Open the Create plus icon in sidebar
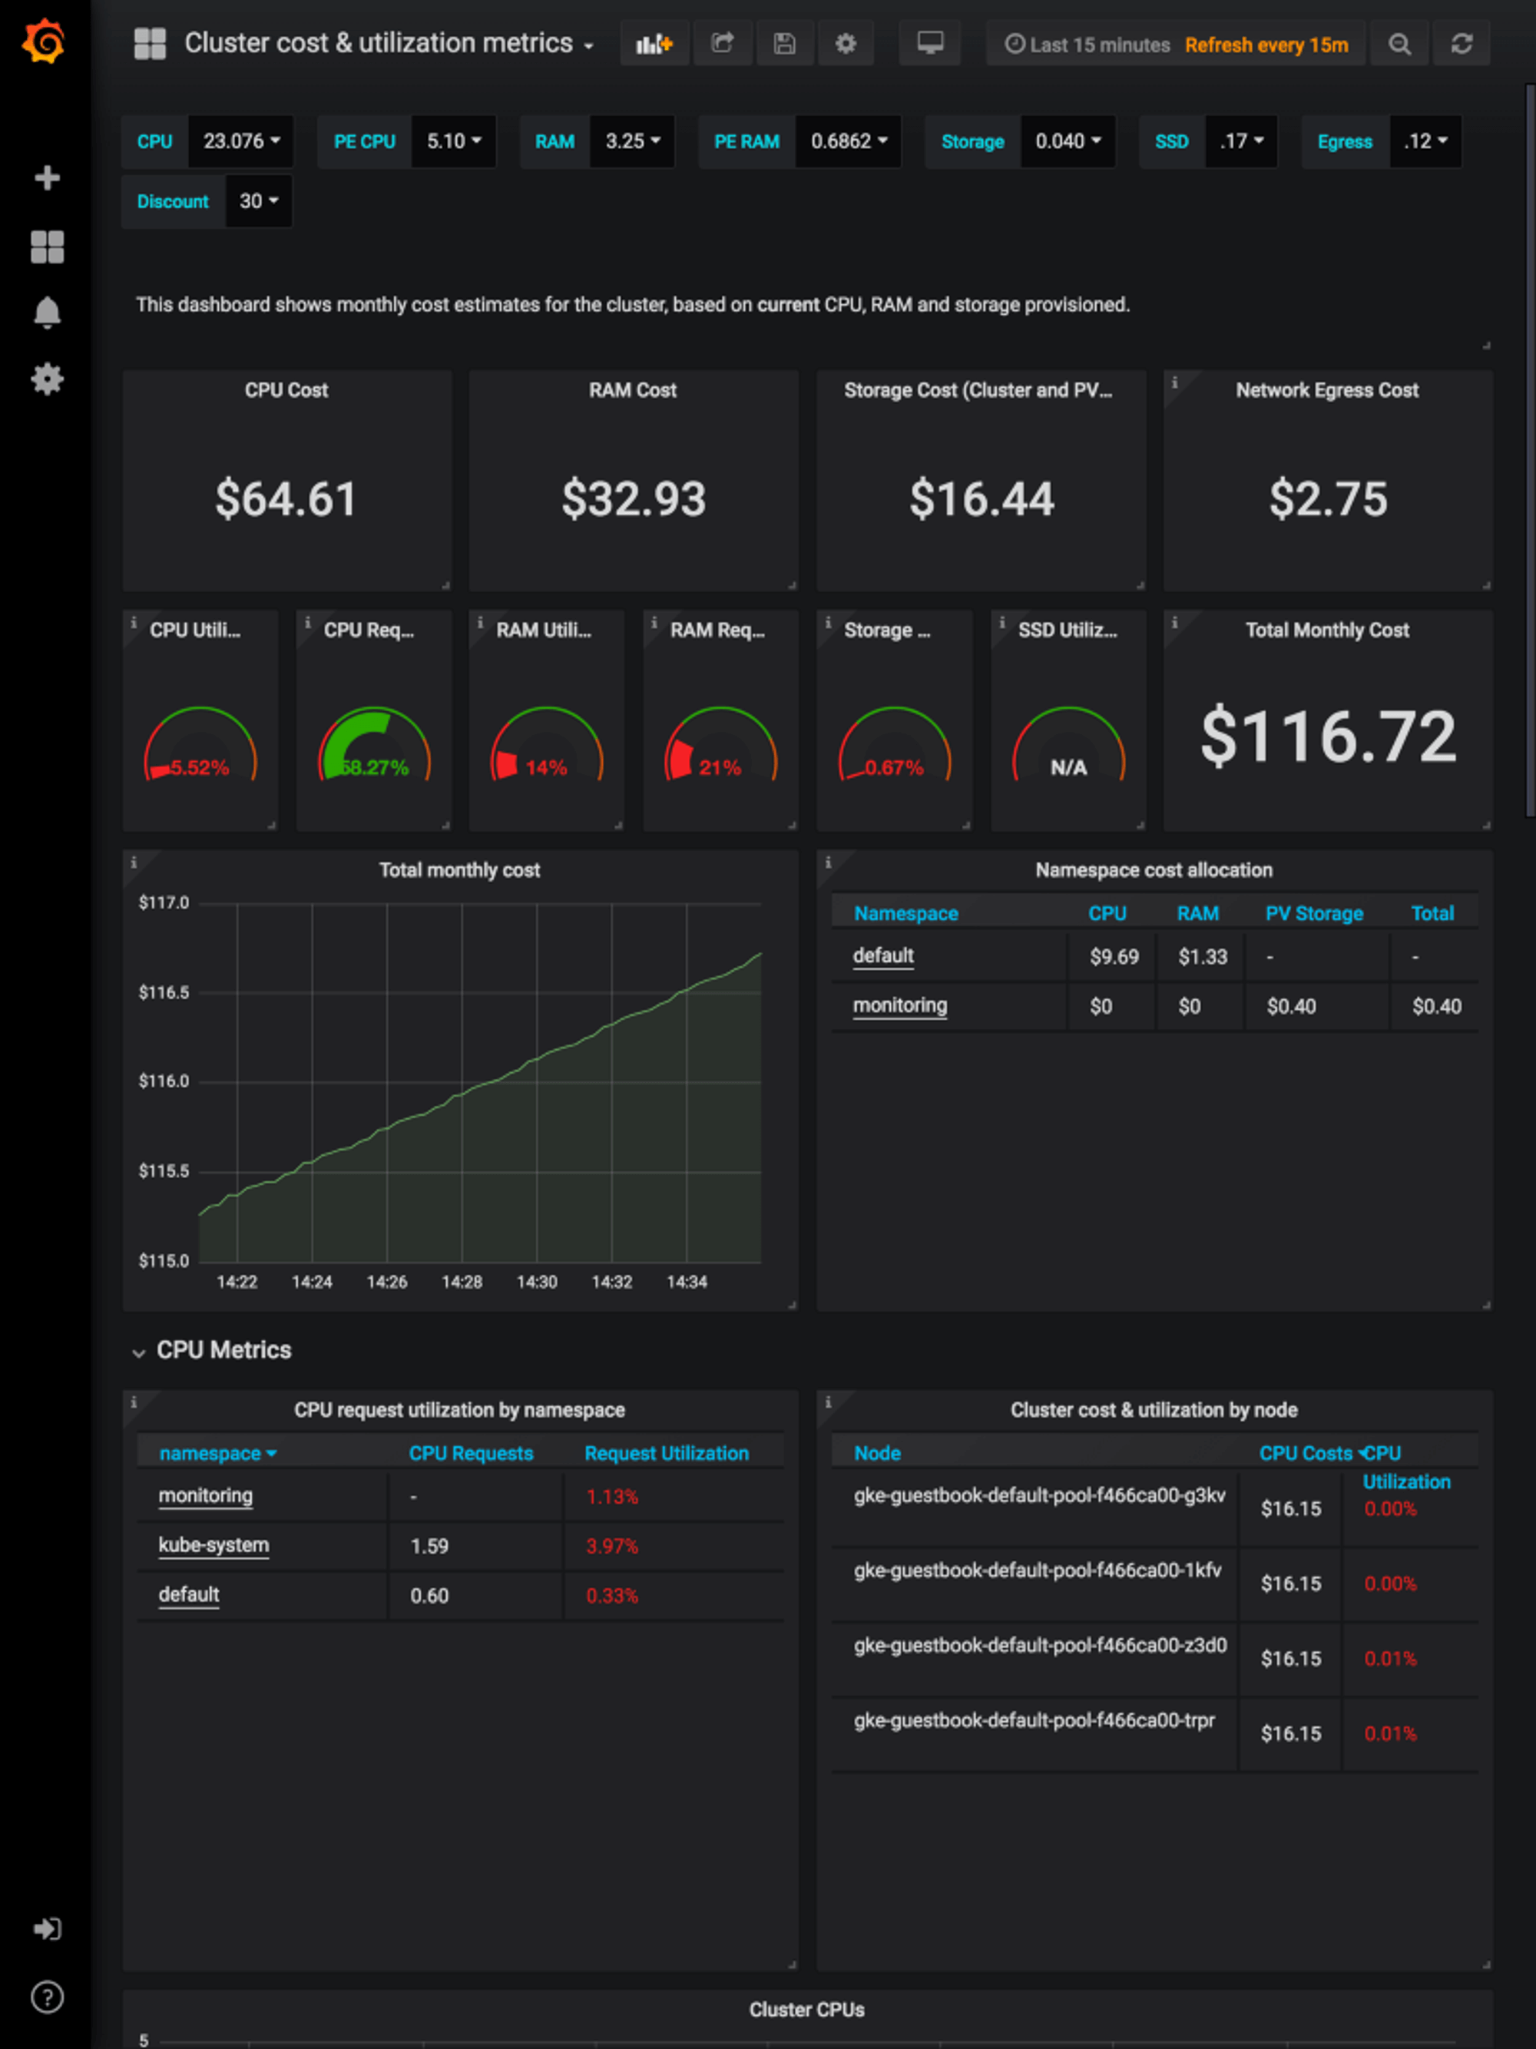This screenshot has height=2049, width=1536. pos(48,178)
